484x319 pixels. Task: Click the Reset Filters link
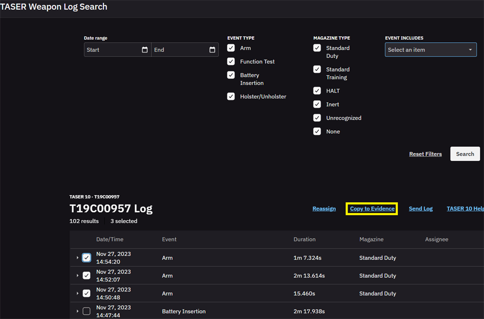pos(425,154)
